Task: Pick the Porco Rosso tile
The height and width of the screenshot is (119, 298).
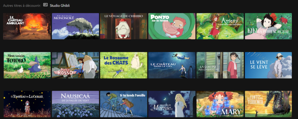Action: tap(75, 65)
